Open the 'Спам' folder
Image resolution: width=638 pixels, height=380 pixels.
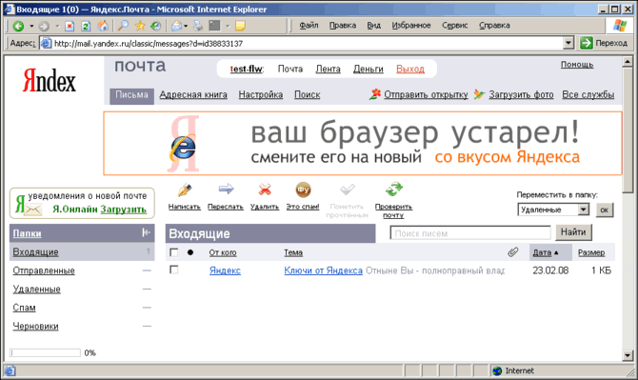click(x=24, y=308)
